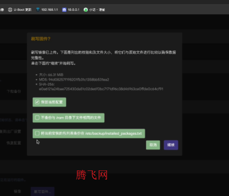Click the flash firmware button behind dialog
Screen dimensions: 229x196
pyautogui.click(x=42, y=192)
